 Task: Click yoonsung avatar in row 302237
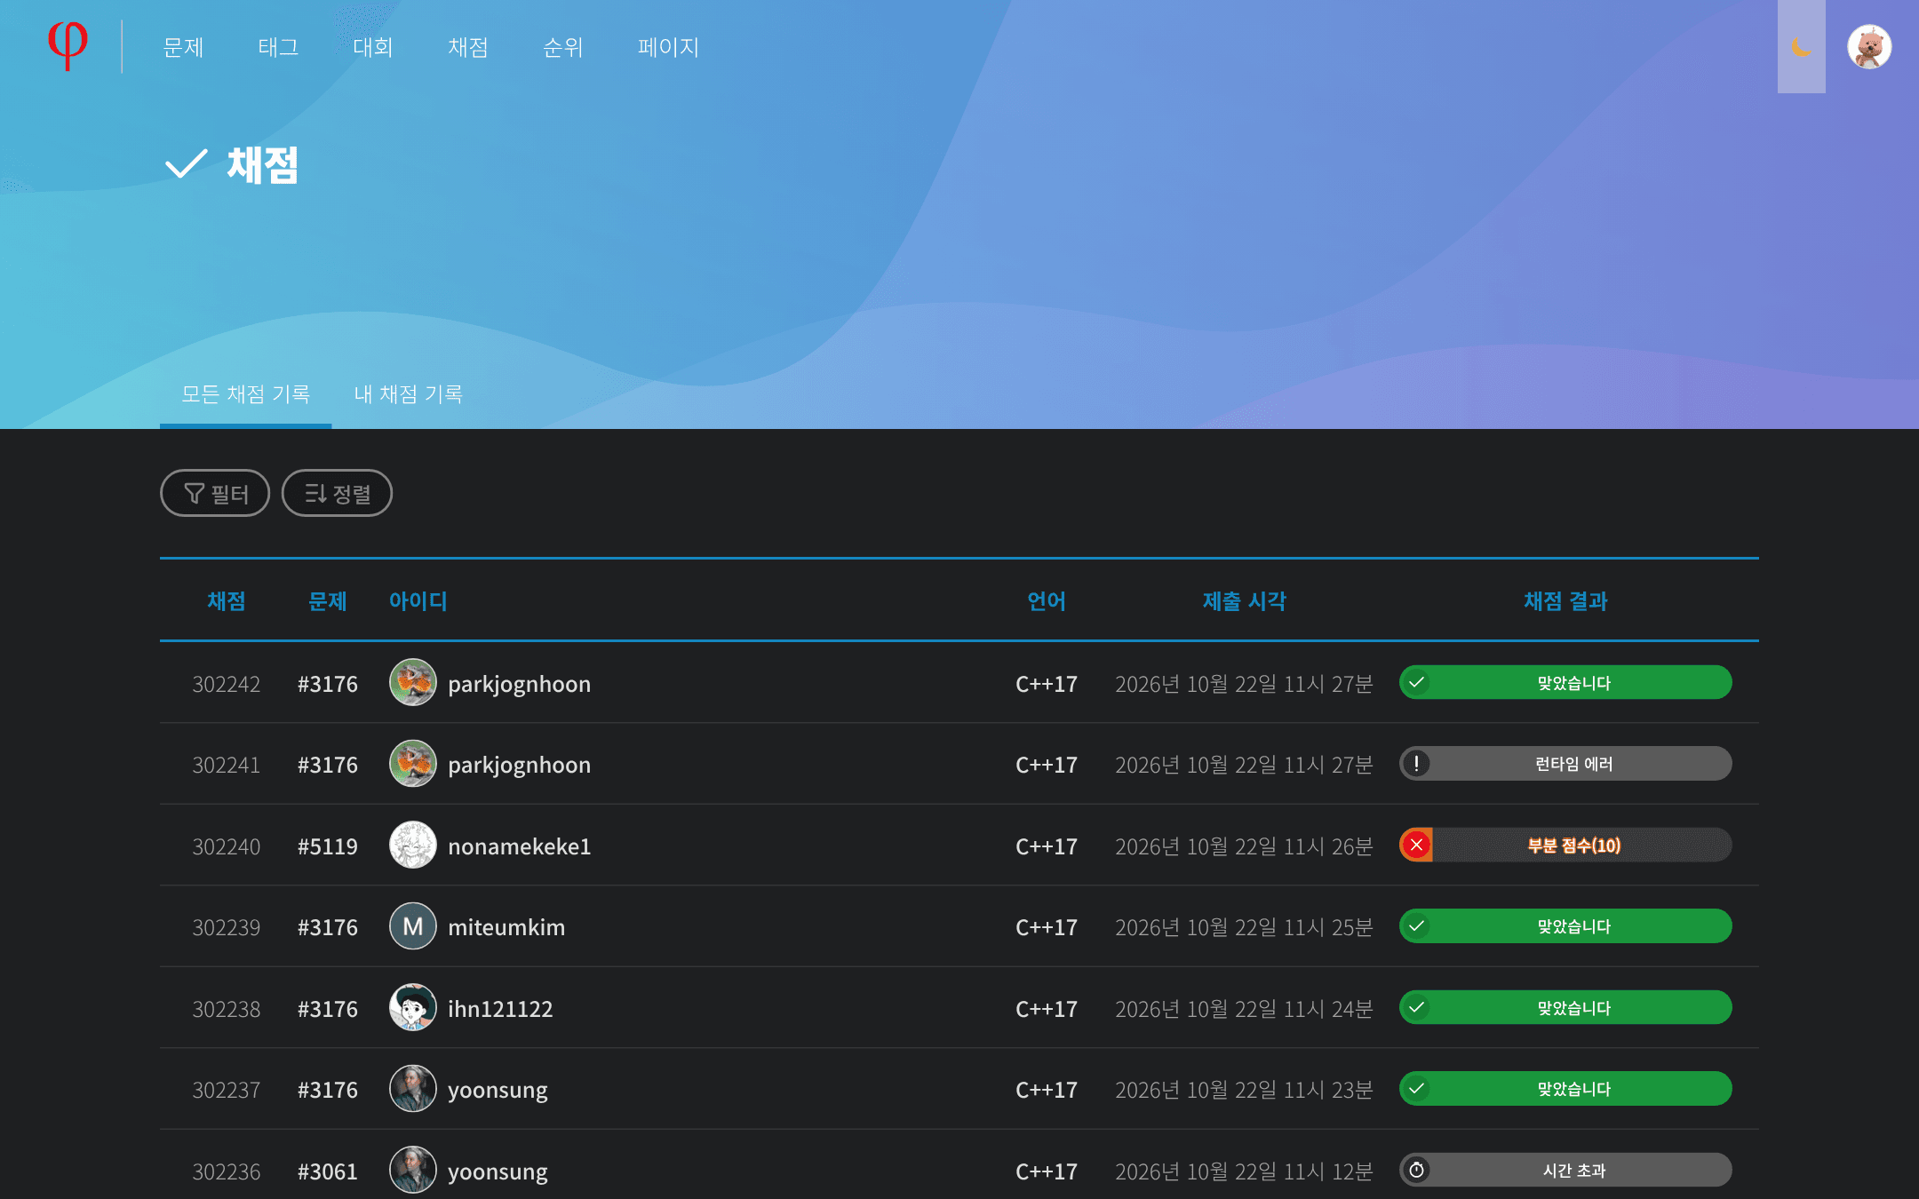(x=413, y=1089)
